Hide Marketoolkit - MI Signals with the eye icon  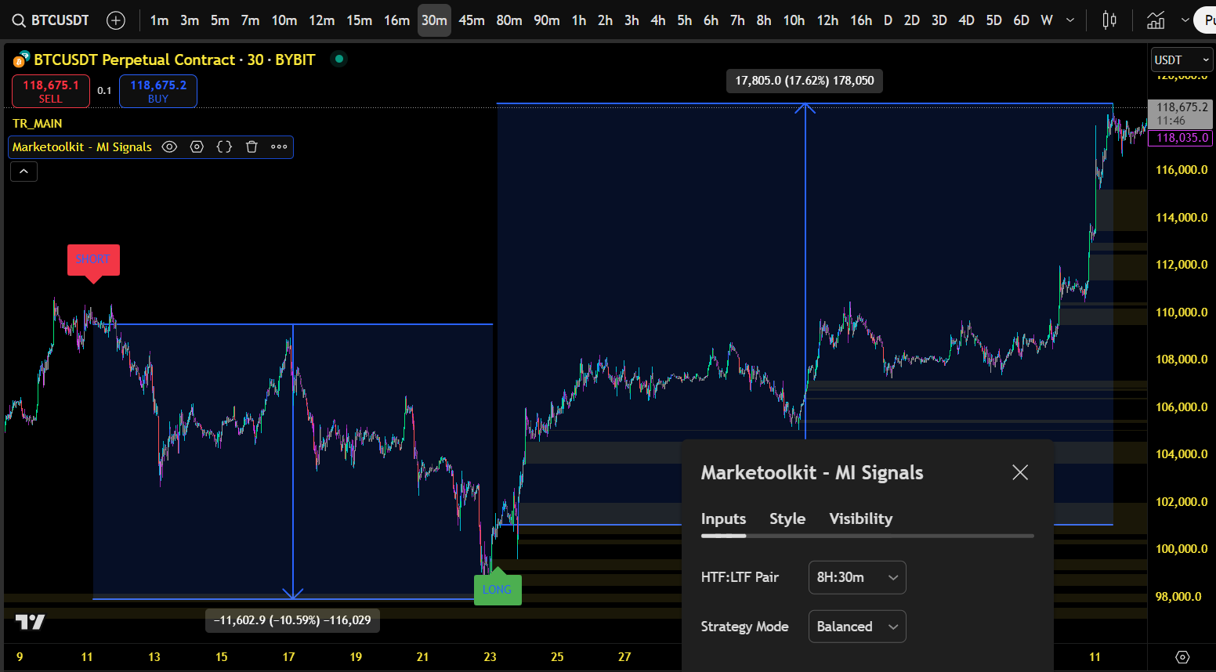click(x=169, y=146)
